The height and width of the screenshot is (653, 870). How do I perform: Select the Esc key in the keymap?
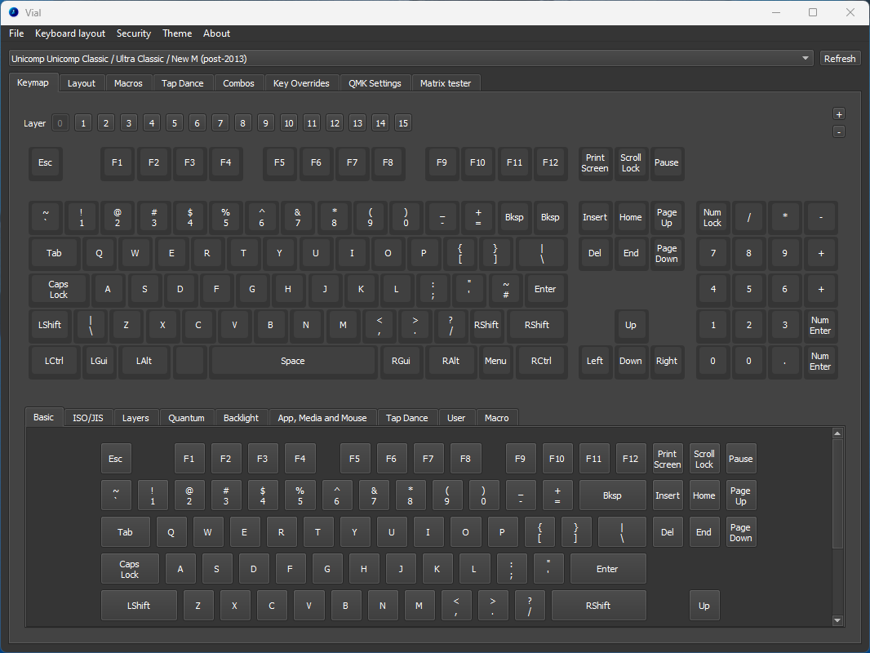(46, 163)
